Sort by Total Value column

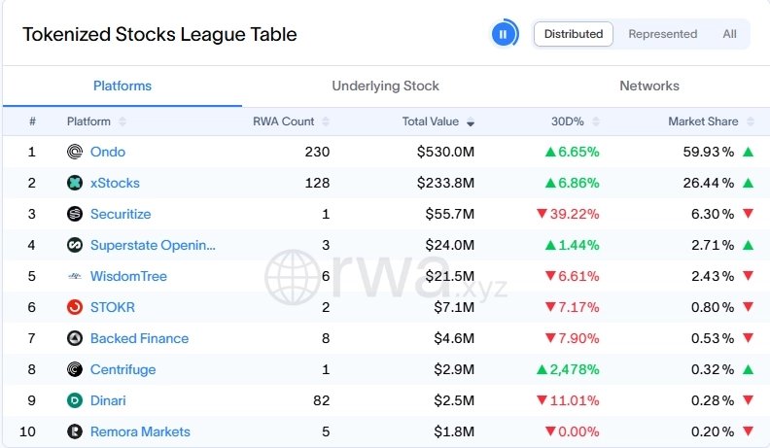pos(437,121)
